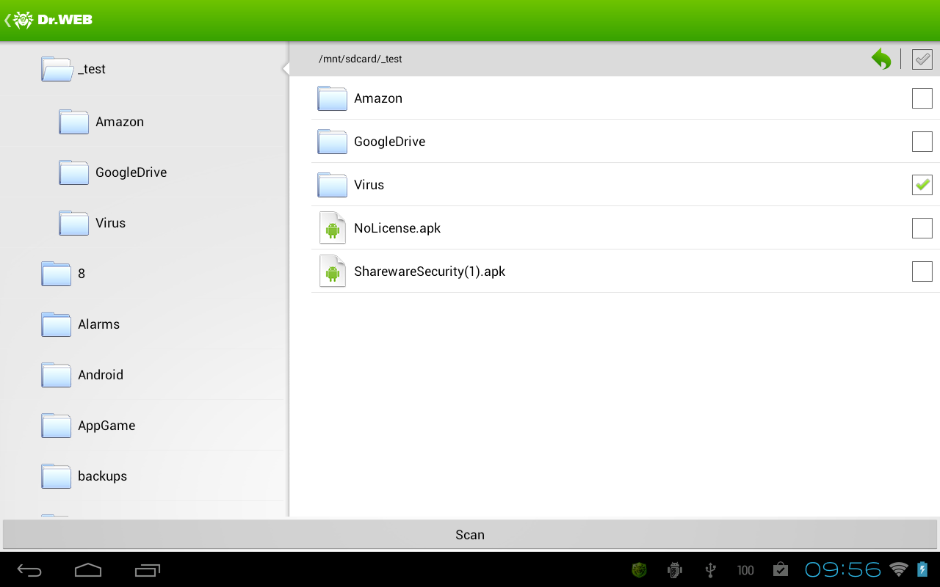The height and width of the screenshot is (587, 940).
Task: Open the Android recent apps button
Action: pos(148,569)
